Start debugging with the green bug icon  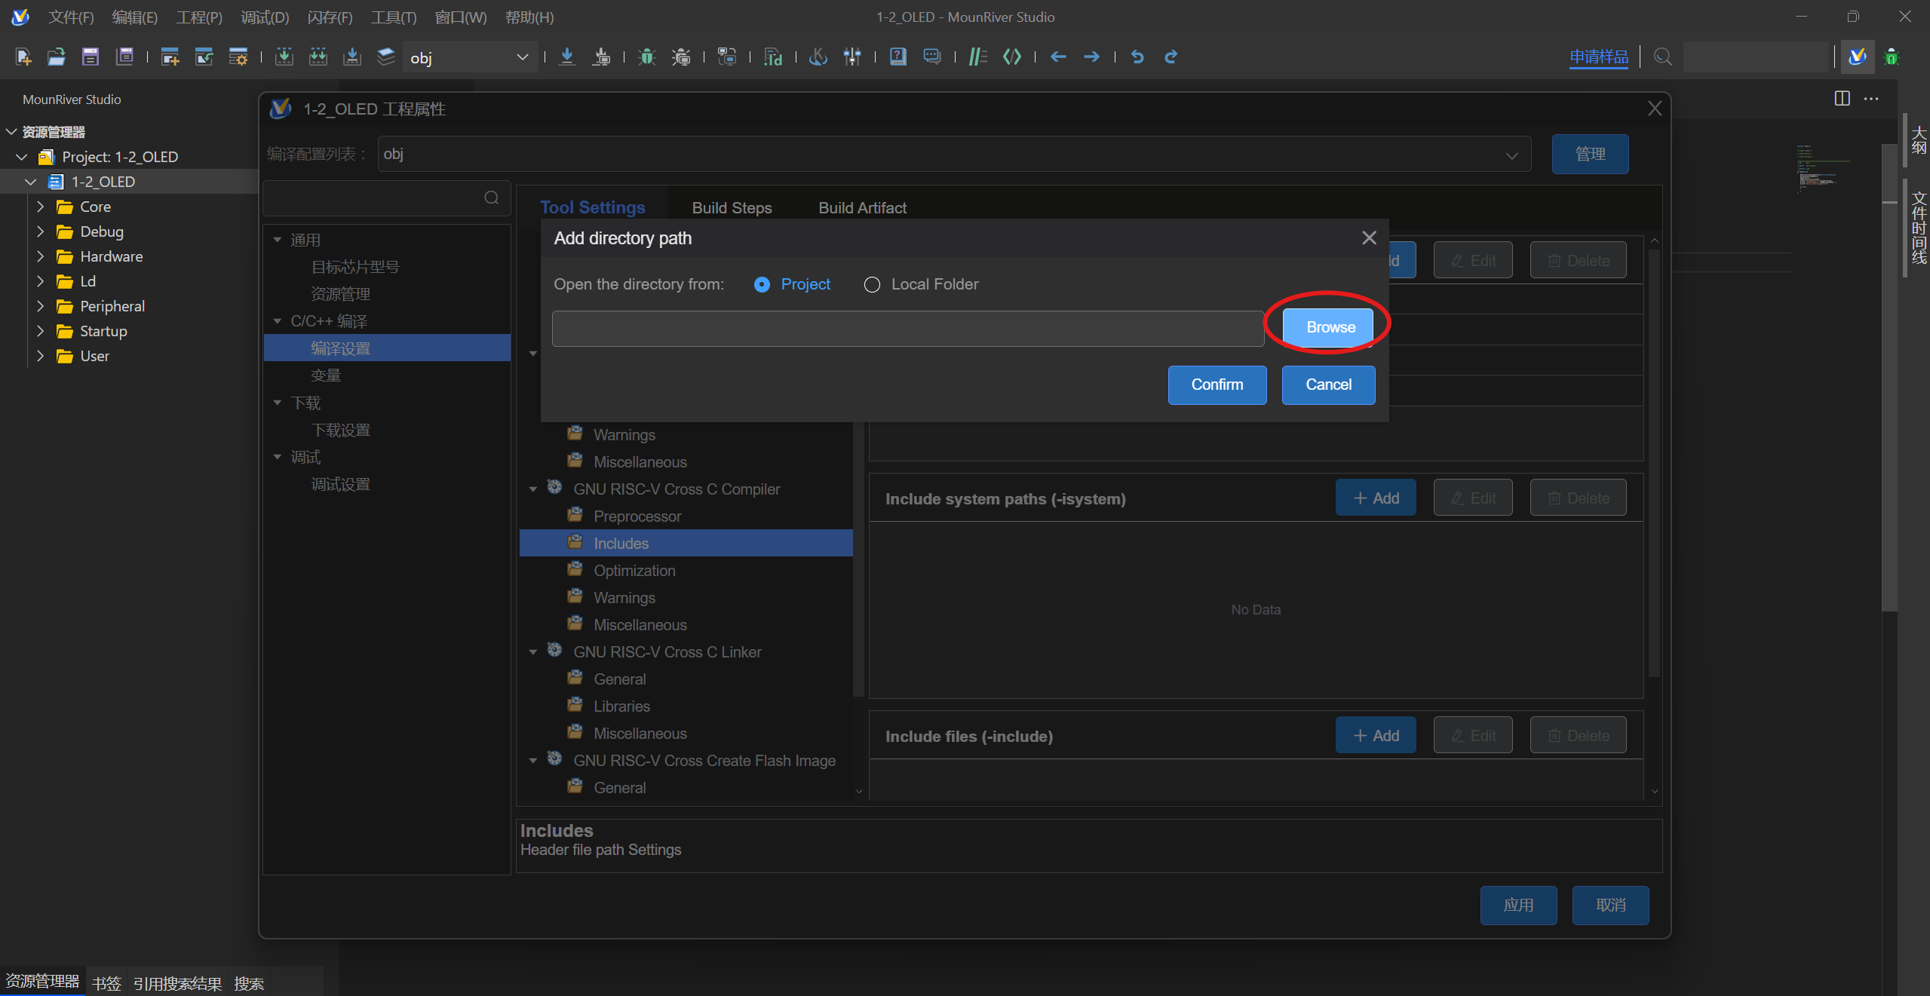pyautogui.click(x=647, y=57)
